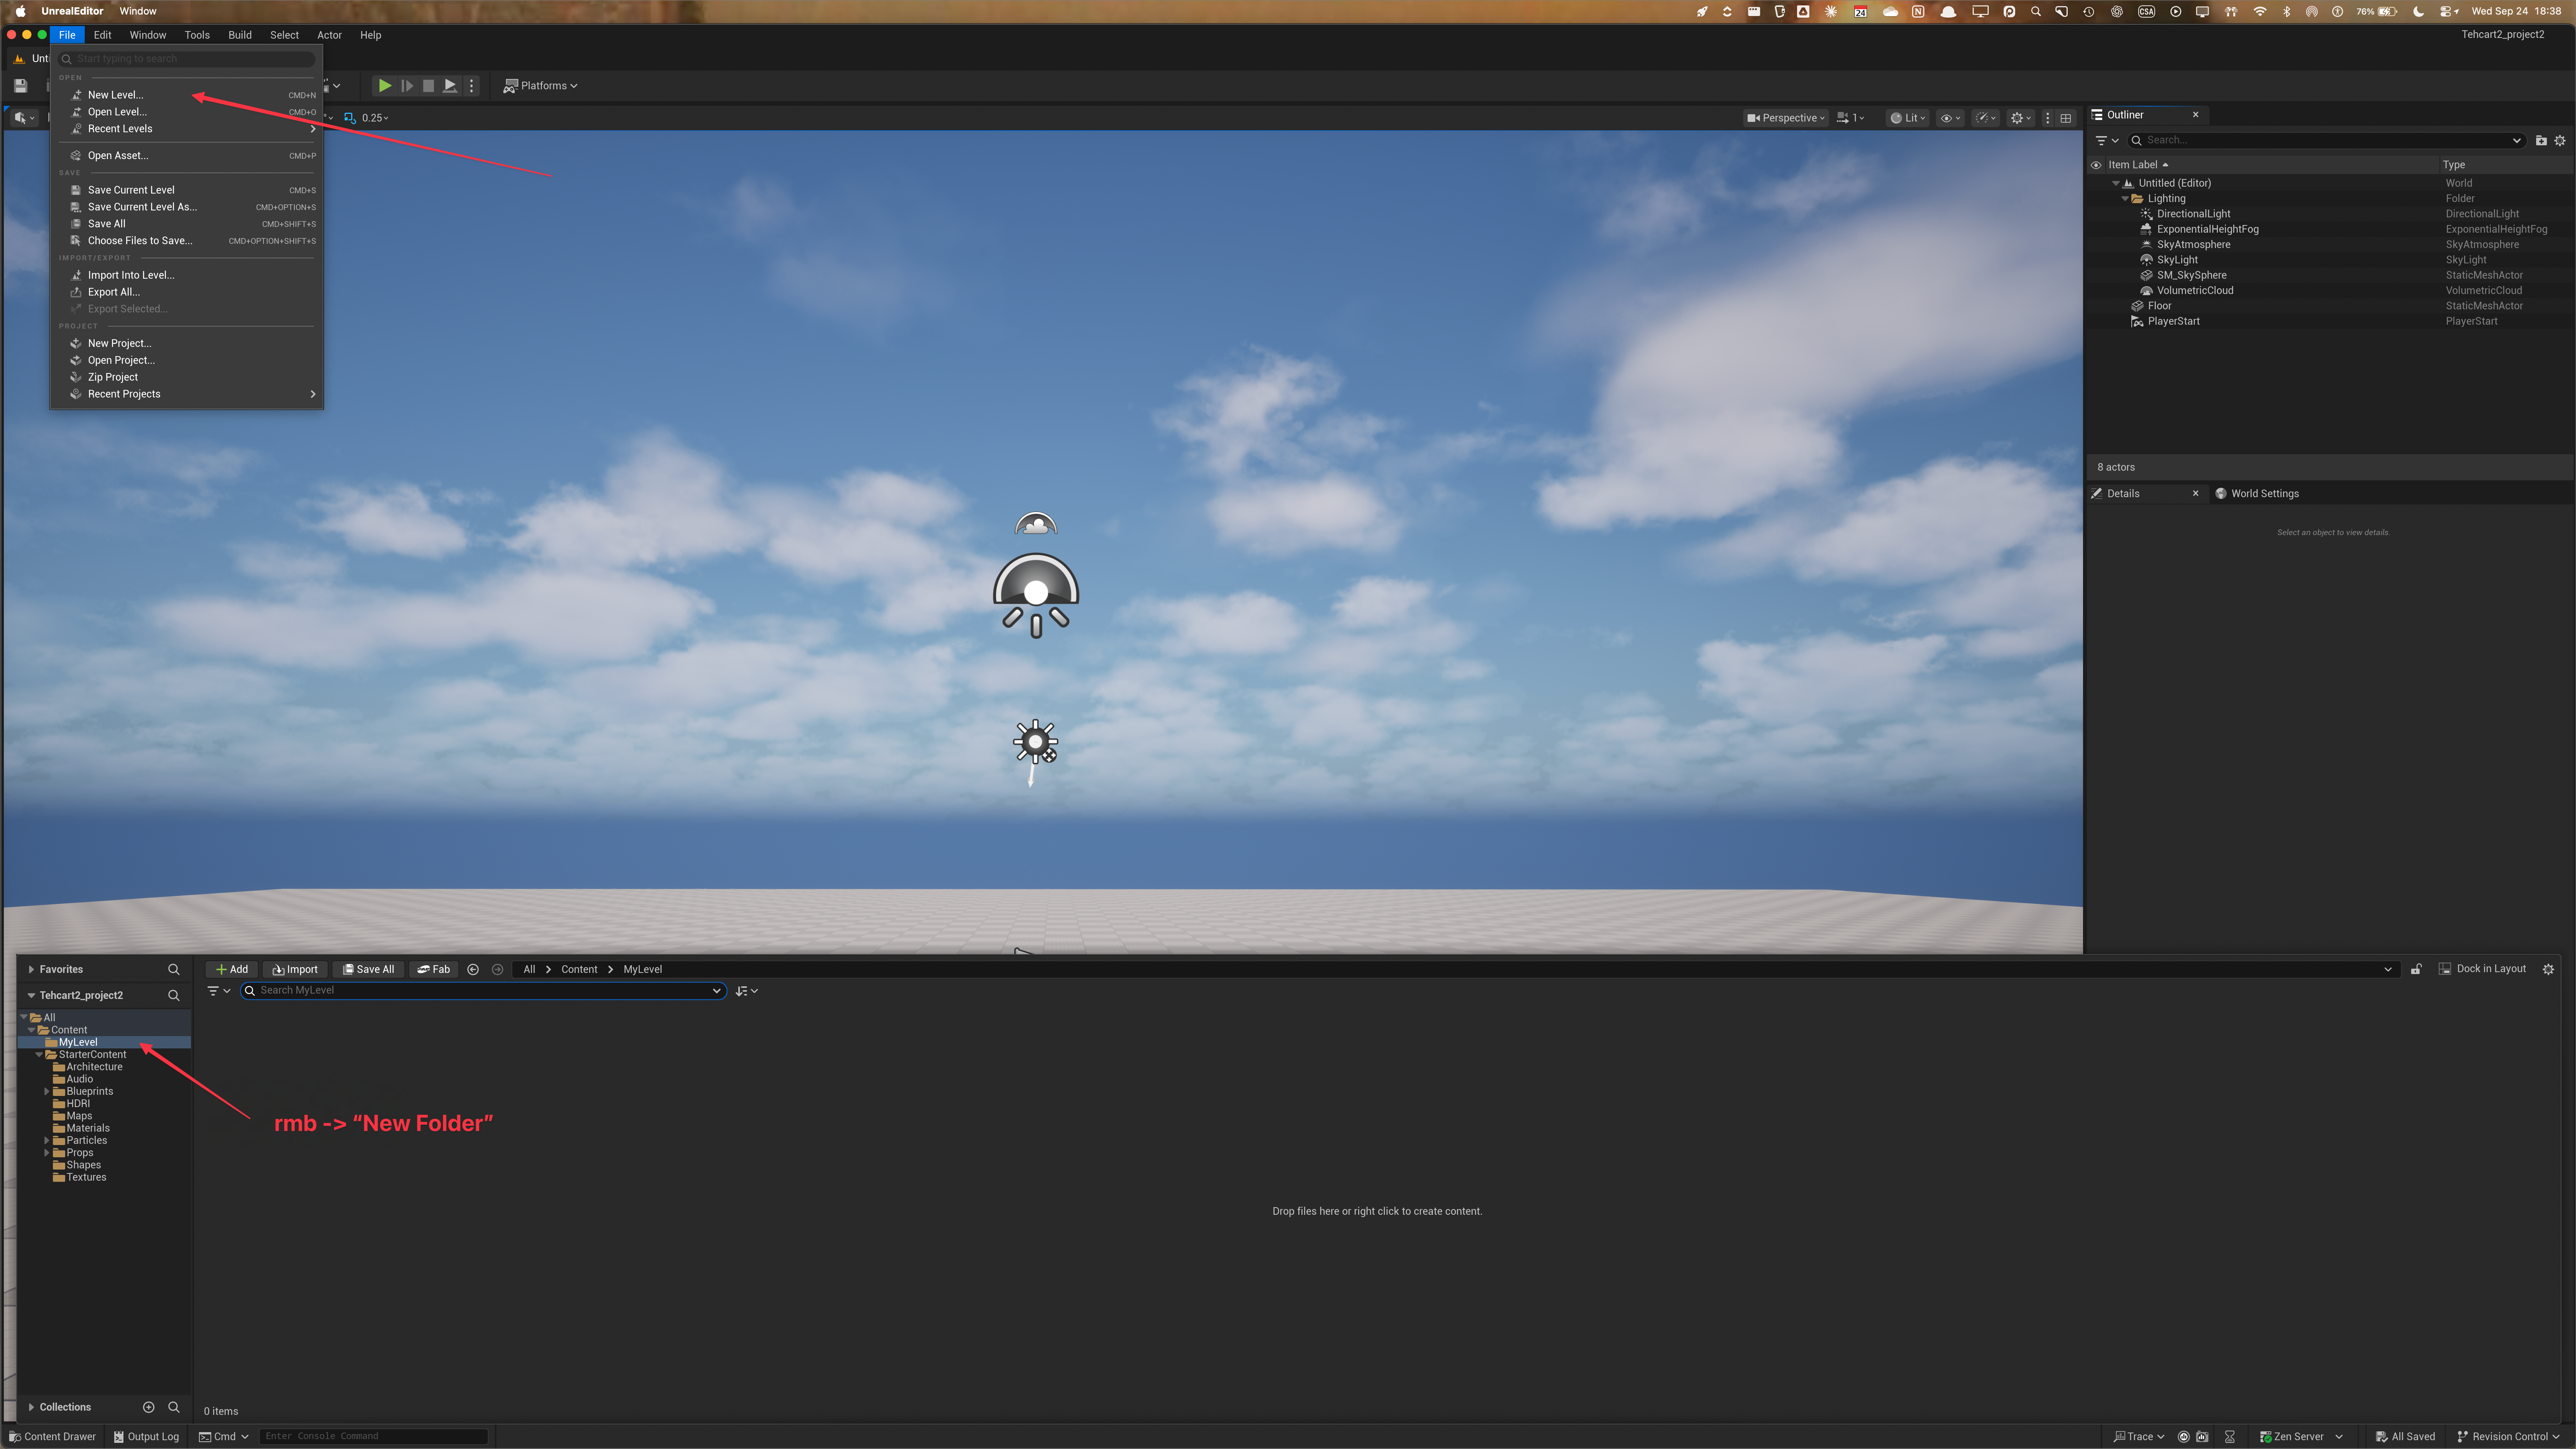This screenshot has height=1449, width=2576.
Task: Collapse the Lighting folder in Outliner
Action: (2125, 199)
